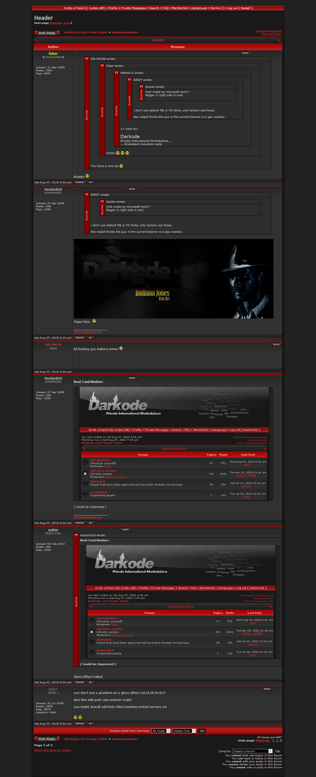Click the top Post Reply button

click(47, 33)
